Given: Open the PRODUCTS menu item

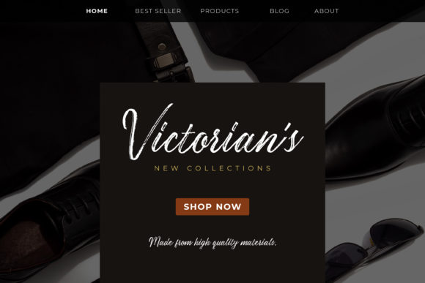Looking at the screenshot, I should [220, 11].
